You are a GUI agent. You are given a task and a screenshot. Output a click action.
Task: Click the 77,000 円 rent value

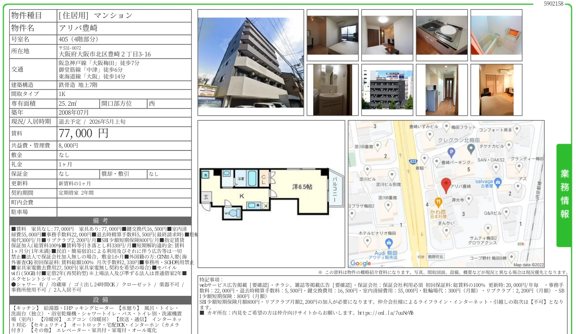point(83,133)
